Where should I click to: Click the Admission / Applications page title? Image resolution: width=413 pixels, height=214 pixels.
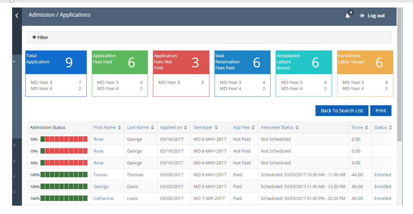[x=60, y=15]
